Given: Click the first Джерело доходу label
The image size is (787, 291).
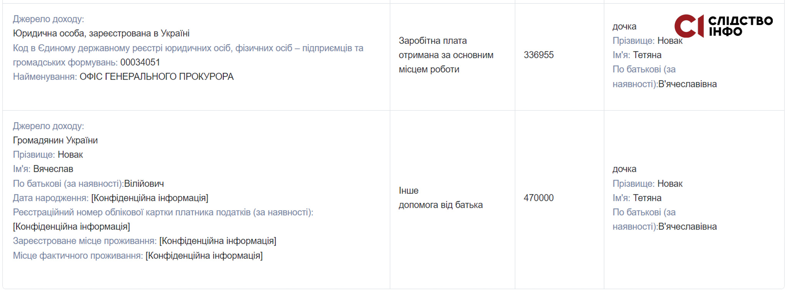Looking at the screenshot, I should point(48,19).
